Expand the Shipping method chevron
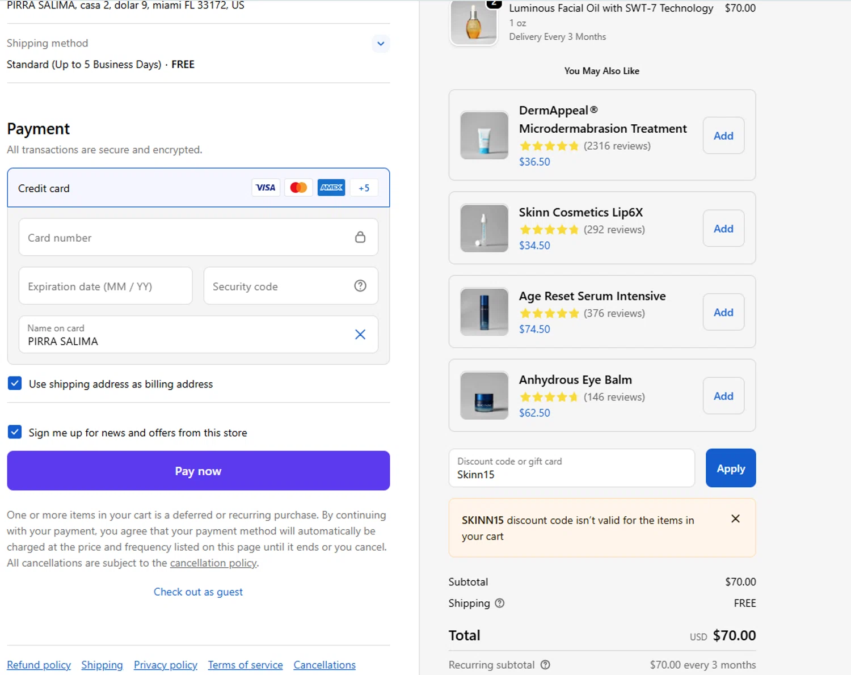The image size is (851, 675). [x=381, y=44]
